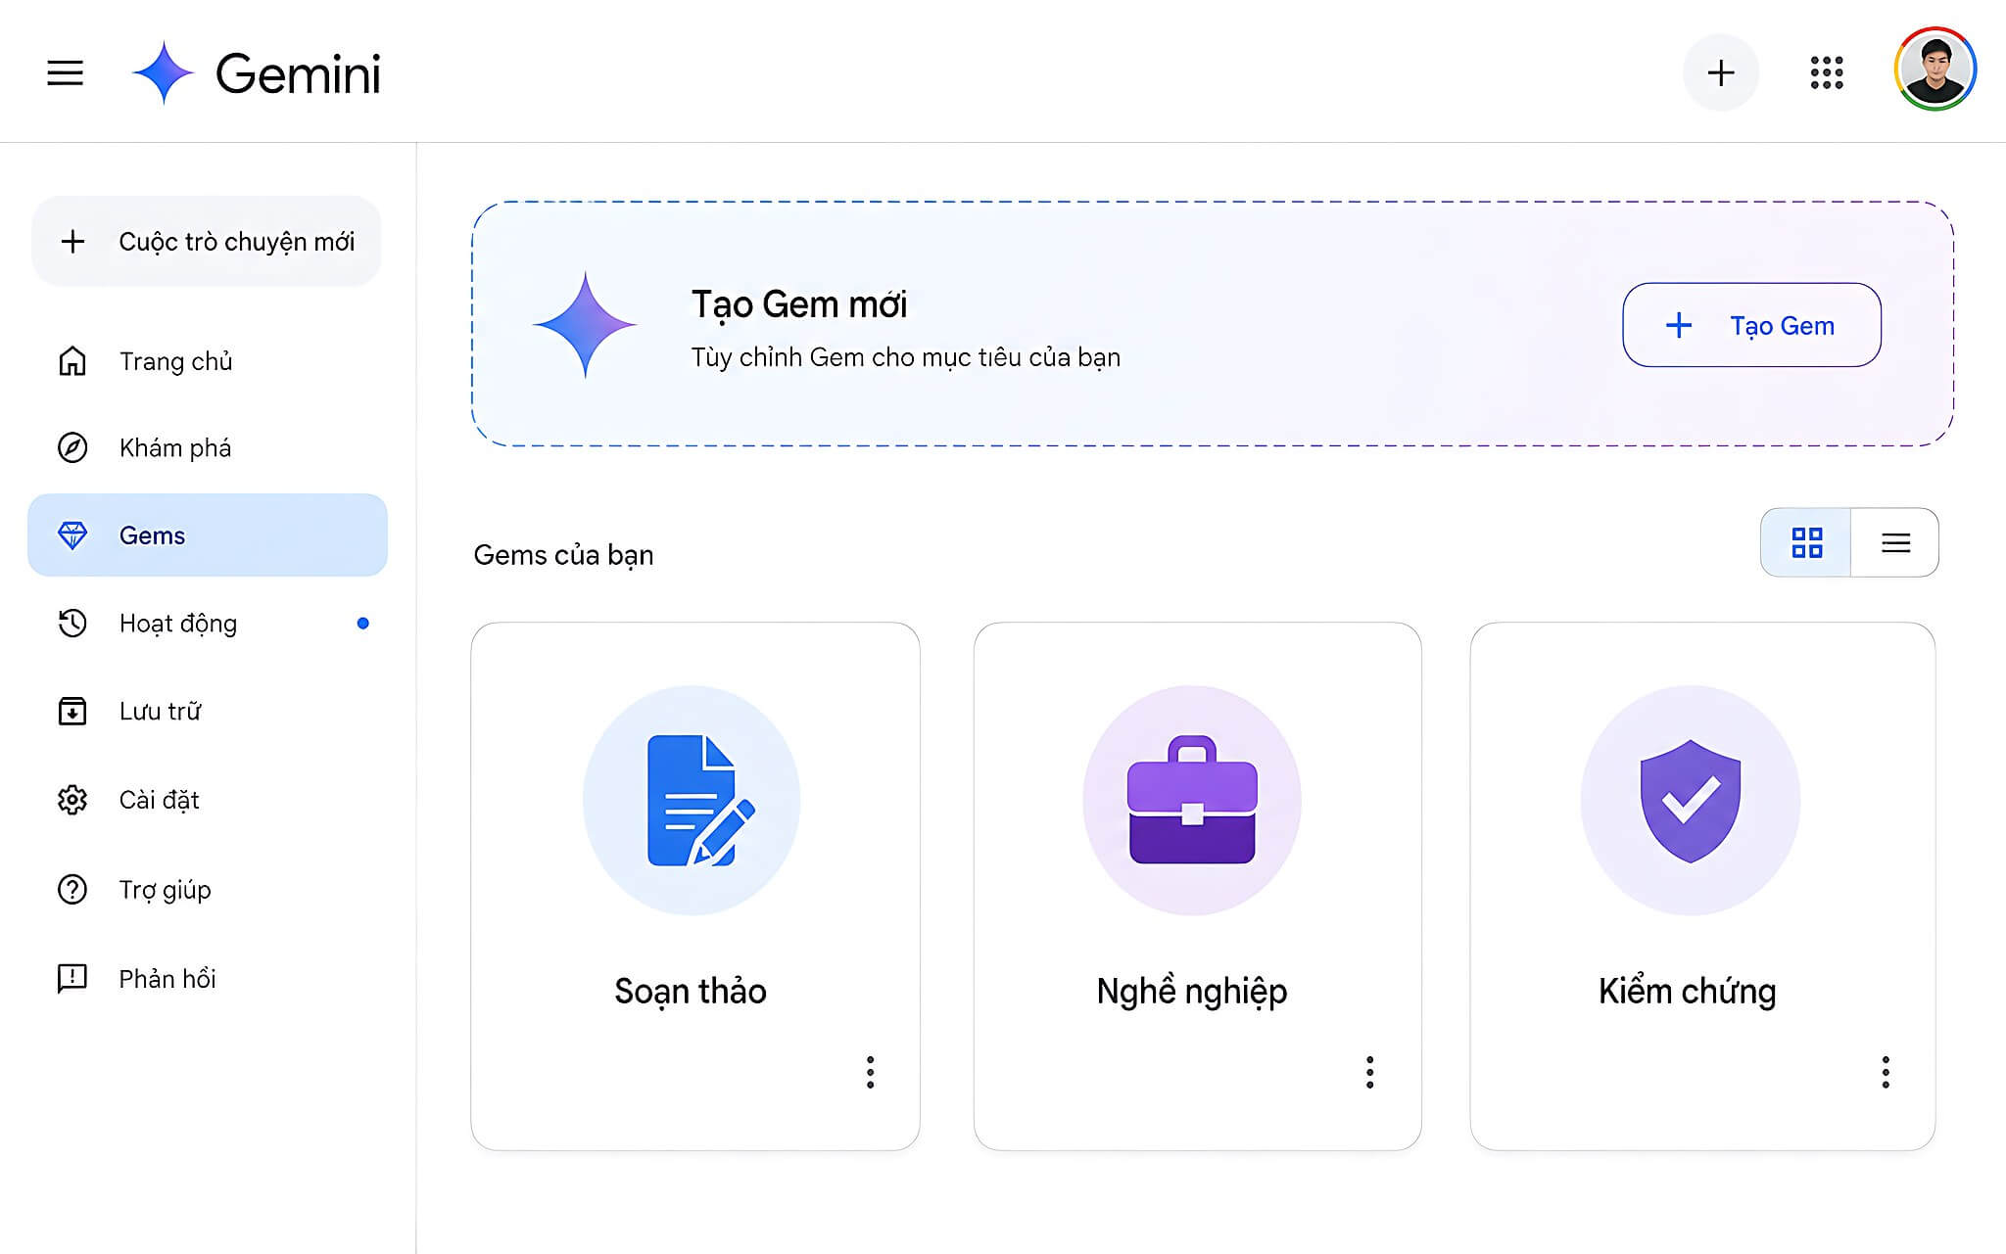The image size is (2006, 1254).
Task: Open the Kiểm chứng shield icon
Action: click(x=1691, y=801)
